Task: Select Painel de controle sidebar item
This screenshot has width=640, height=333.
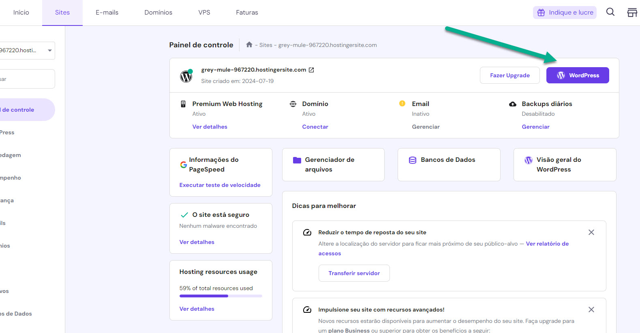Action: (27, 110)
